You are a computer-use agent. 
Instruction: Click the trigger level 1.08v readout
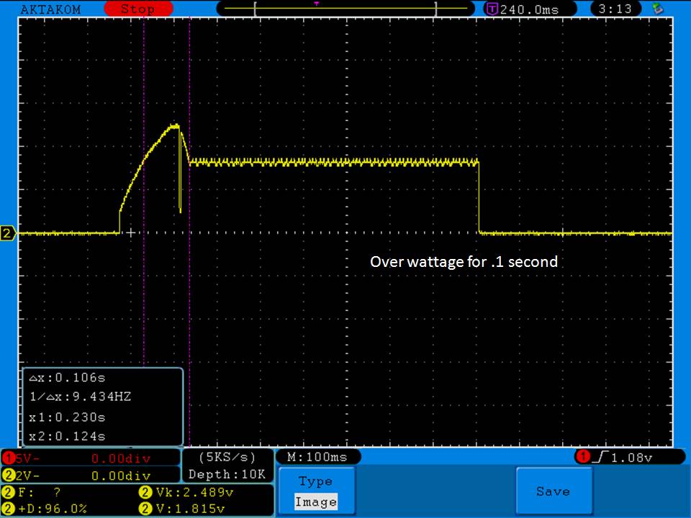[629, 458]
